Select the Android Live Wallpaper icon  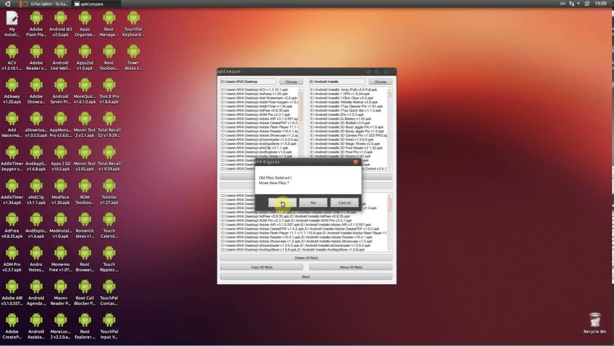(x=61, y=58)
